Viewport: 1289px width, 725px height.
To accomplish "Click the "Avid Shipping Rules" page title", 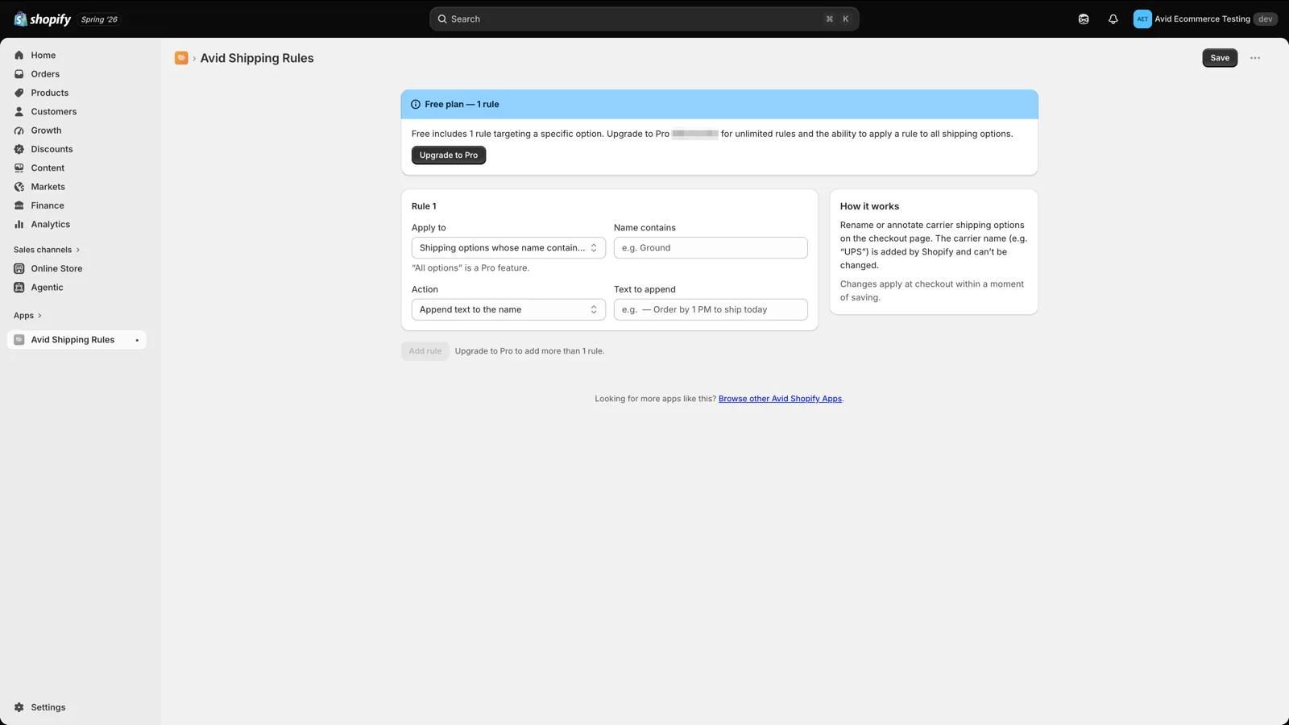I will (x=257, y=58).
